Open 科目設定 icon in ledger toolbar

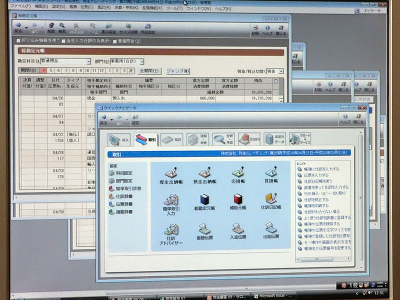(x=148, y=29)
